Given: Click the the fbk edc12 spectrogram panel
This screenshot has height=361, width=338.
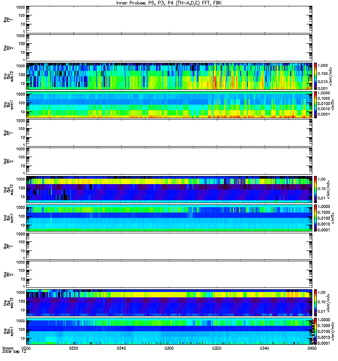Looking at the screenshot, I should point(169,303).
